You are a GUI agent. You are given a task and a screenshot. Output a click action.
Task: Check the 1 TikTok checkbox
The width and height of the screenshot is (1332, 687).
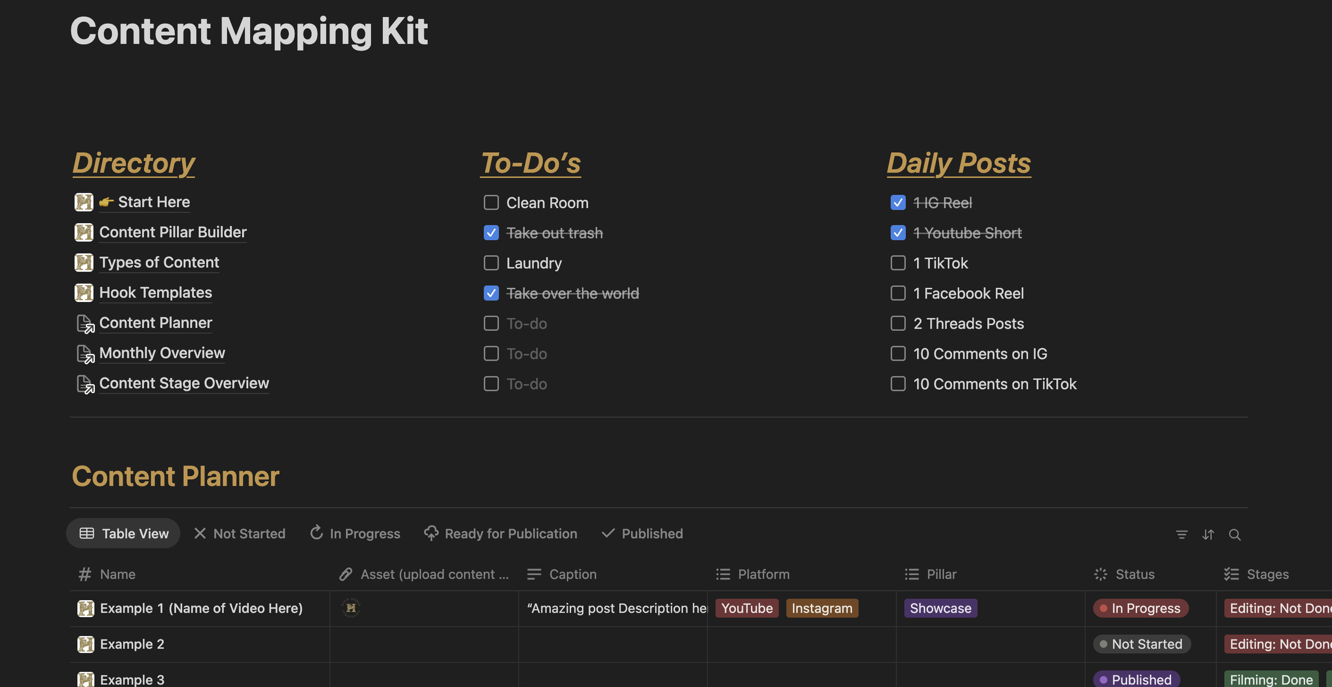pos(898,263)
